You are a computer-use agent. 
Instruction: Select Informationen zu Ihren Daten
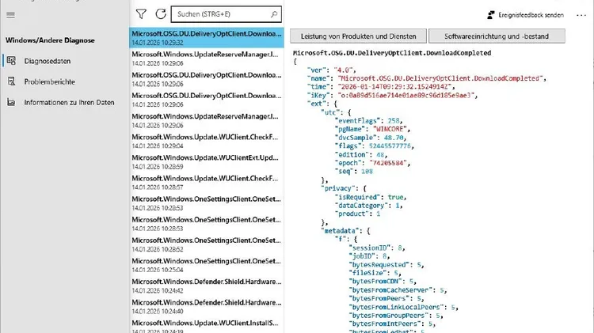(x=69, y=102)
